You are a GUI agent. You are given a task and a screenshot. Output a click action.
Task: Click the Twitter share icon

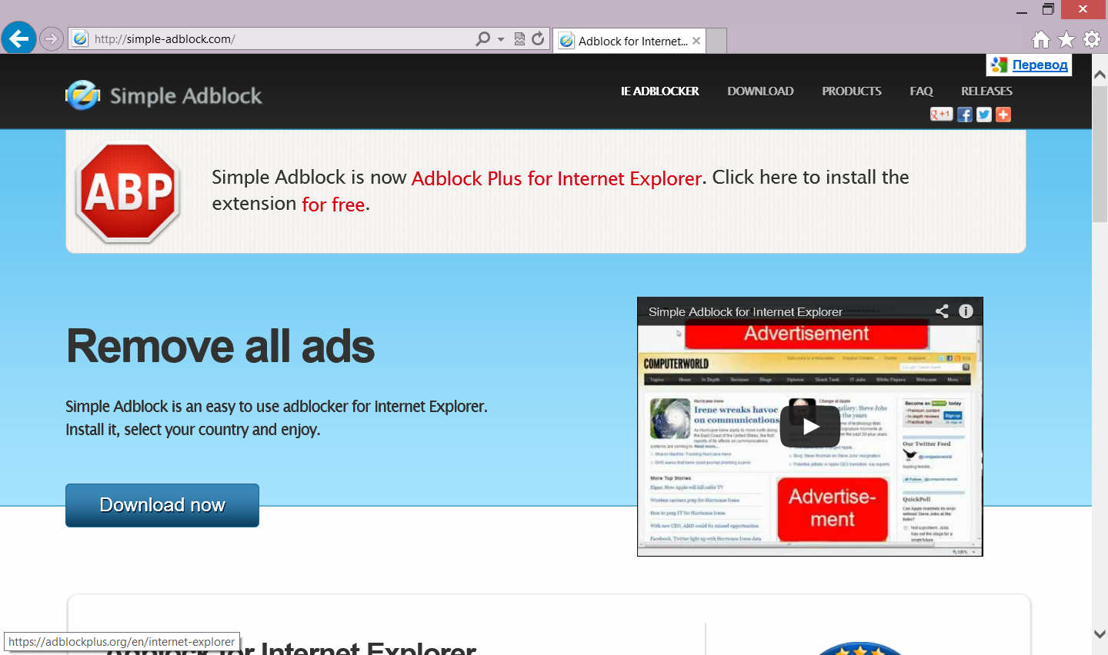[x=983, y=114]
